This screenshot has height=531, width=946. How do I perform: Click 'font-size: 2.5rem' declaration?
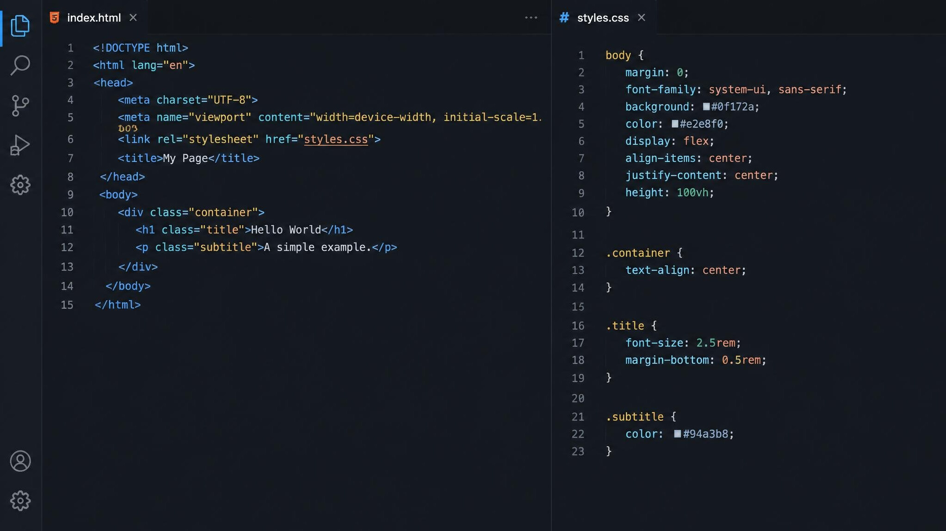(683, 343)
